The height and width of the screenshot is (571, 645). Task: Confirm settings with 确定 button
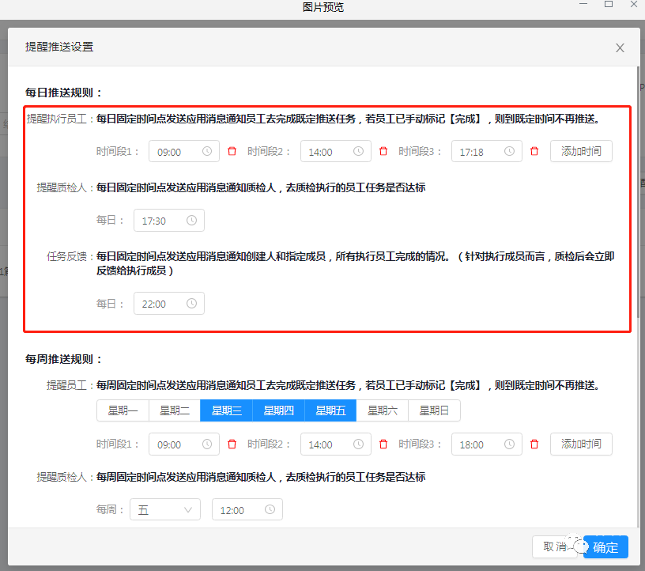point(605,547)
